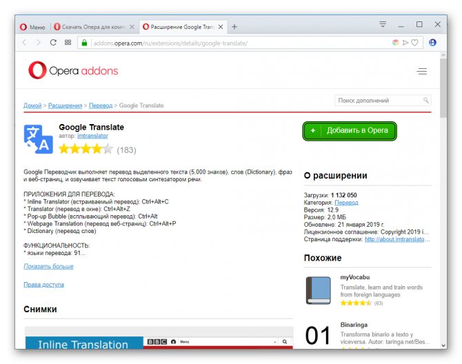Click the Google Translate extension icon
The height and width of the screenshot is (364, 462).
click(x=39, y=139)
